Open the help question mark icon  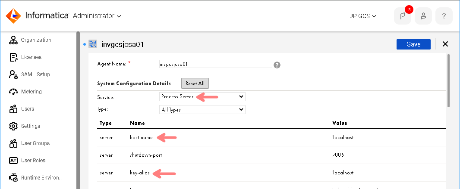click(x=444, y=16)
